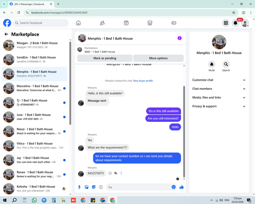The height and width of the screenshot is (204, 255).
Task: Reload the page in browser
Action: point(19,13)
